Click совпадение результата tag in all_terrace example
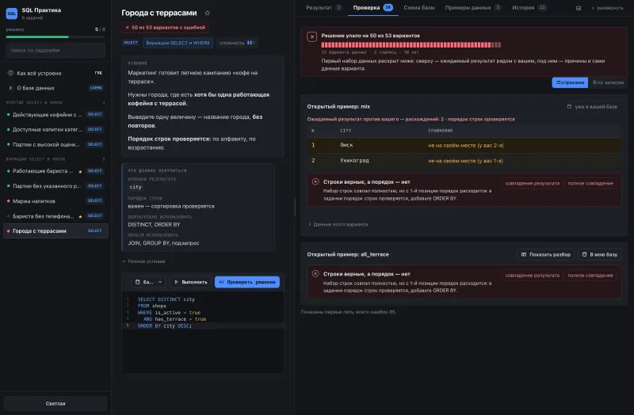634x415 pixels. coord(532,276)
